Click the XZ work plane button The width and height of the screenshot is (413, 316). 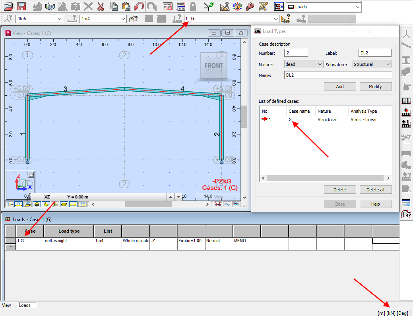pyautogui.click(x=47, y=197)
